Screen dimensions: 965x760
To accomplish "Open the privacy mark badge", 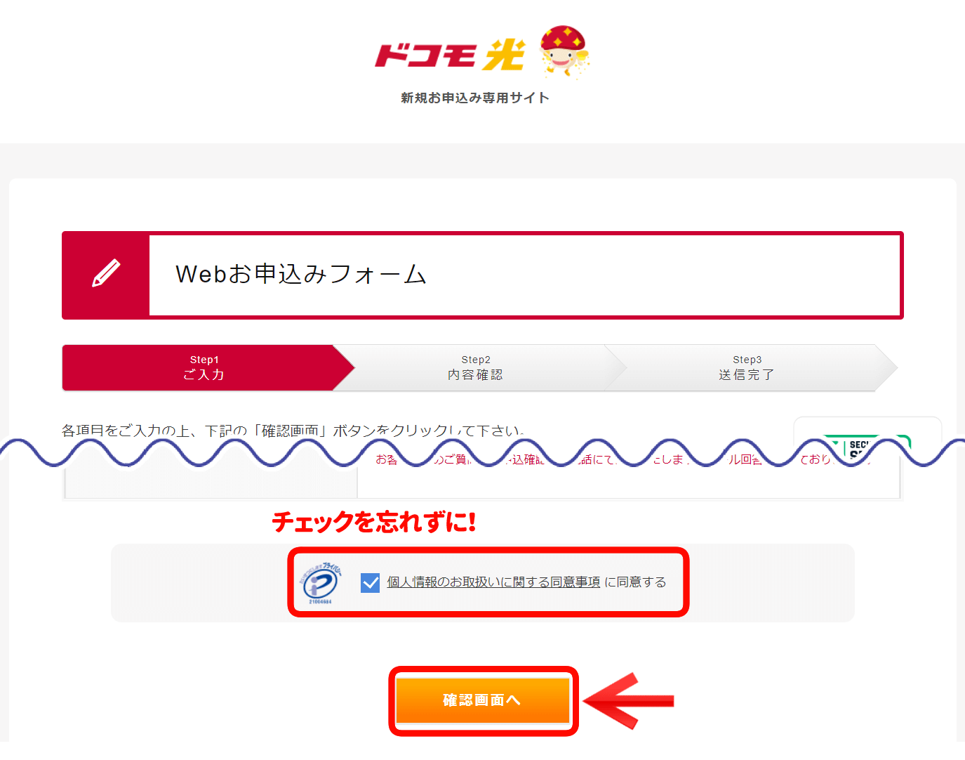I will pos(321,583).
